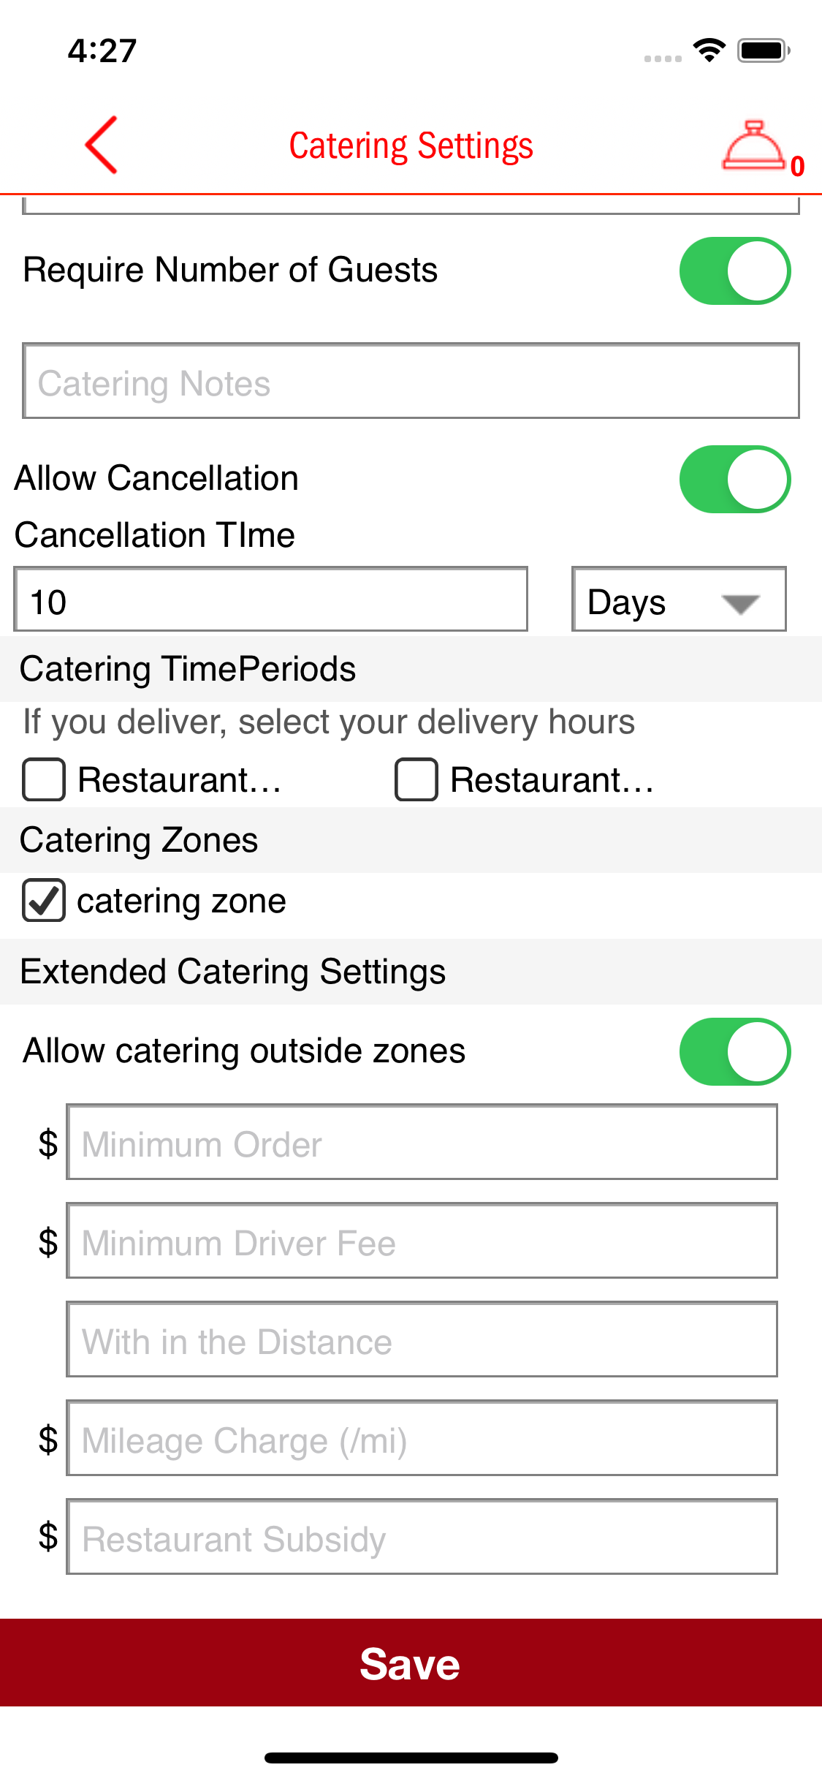Tap the battery status icon
This screenshot has width=822, height=1781.
[x=764, y=50]
